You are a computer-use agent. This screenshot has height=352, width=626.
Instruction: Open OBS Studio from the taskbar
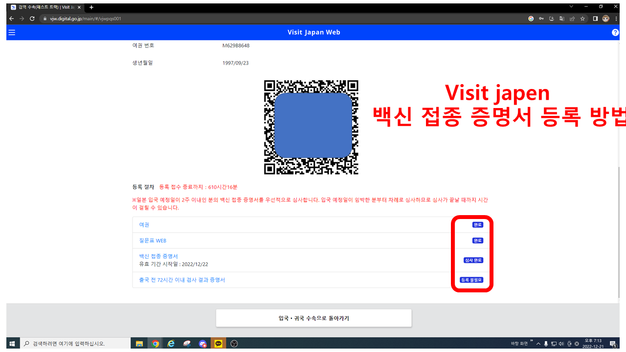(234, 344)
